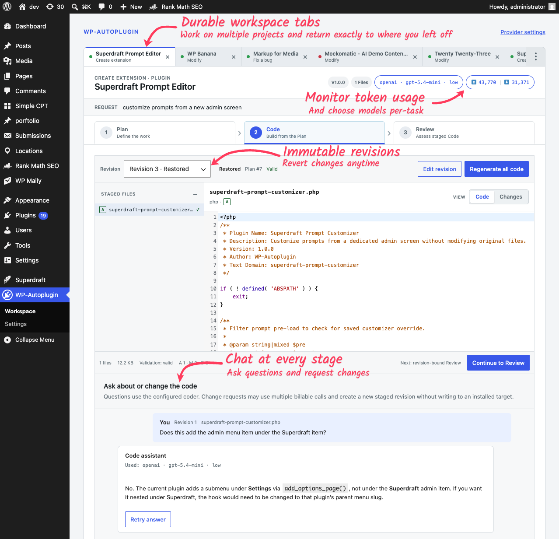Click the V1.0.0 version badge
This screenshot has width=559, height=539.
(338, 82)
